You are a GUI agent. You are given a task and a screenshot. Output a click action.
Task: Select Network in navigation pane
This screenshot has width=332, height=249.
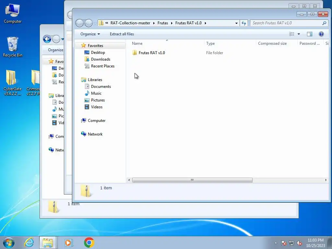(x=95, y=134)
